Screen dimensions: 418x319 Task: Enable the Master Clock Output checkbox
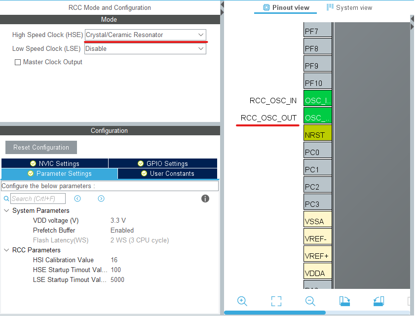tap(18, 62)
